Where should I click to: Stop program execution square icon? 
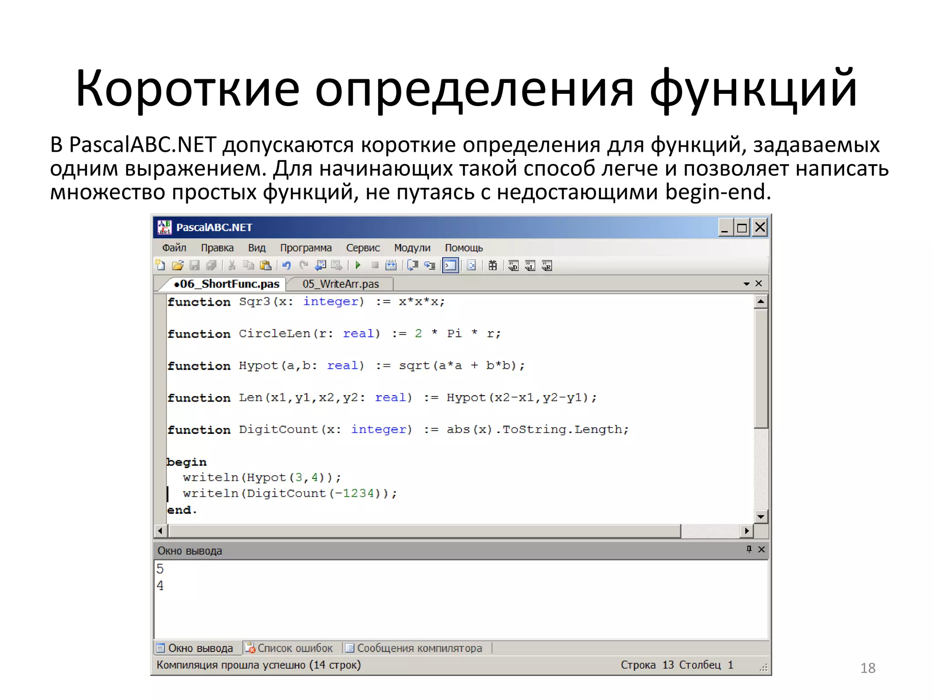point(375,265)
